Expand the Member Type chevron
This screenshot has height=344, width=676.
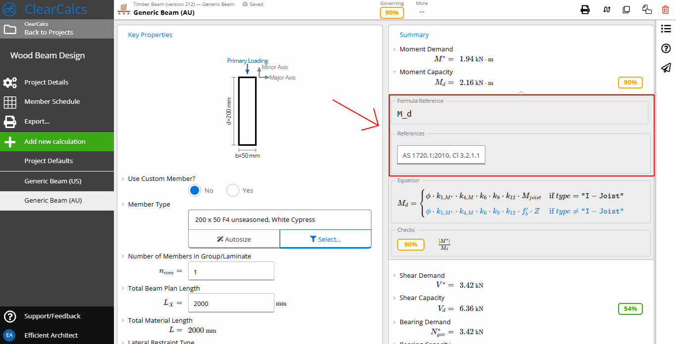coord(123,205)
